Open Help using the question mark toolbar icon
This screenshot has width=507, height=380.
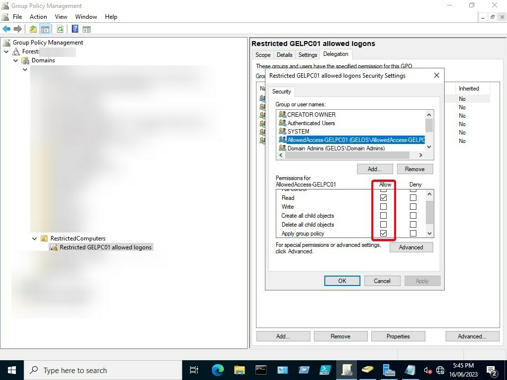coord(75,29)
